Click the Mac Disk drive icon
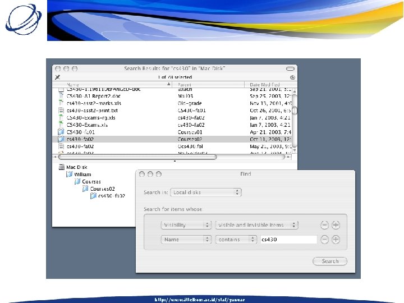The height and width of the screenshot is (303, 404). pyautogui.click(x=61, y=167)
